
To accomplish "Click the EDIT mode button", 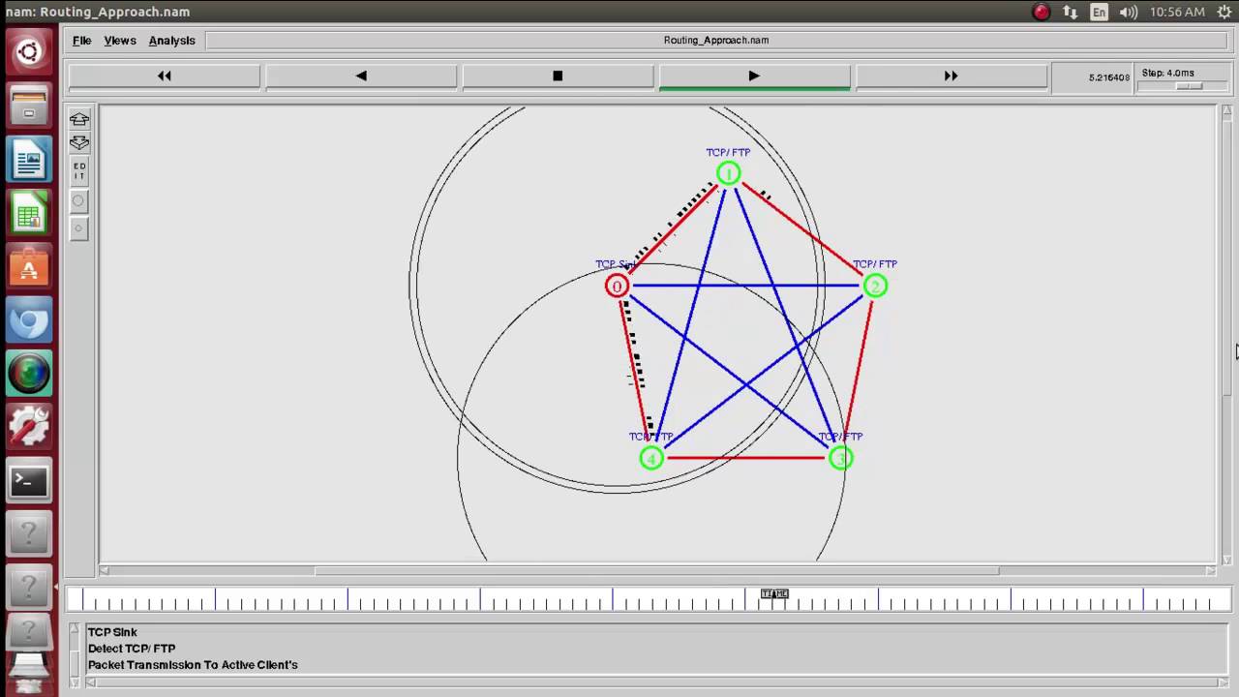I will click(x=79, y=172).
